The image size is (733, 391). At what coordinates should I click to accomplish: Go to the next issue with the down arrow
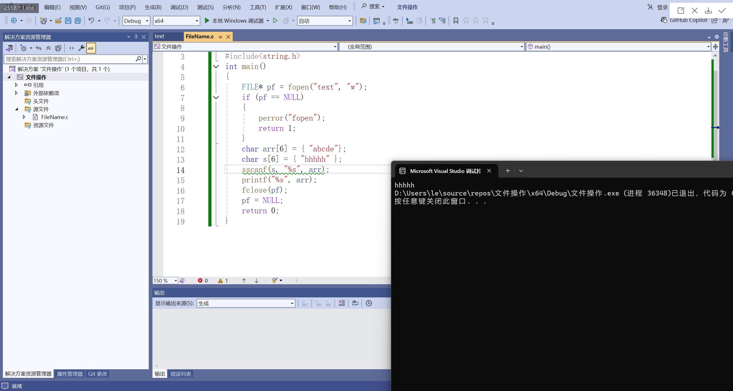click(256, 281)
